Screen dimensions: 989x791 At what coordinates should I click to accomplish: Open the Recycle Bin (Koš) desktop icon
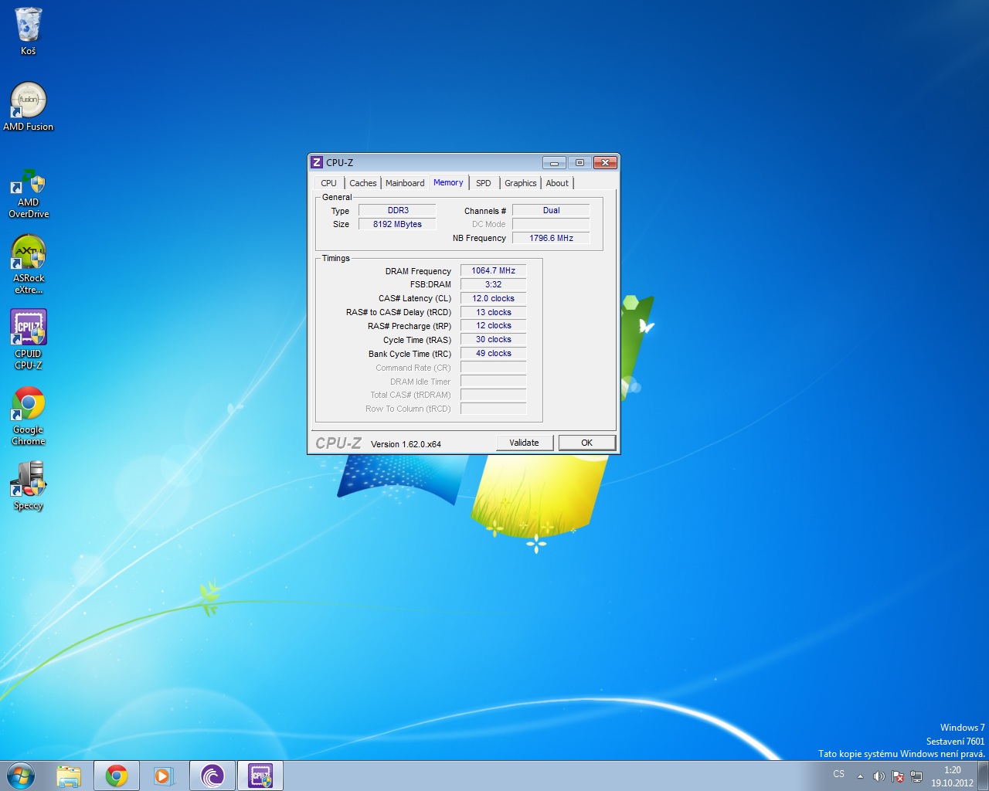[28, 31]
